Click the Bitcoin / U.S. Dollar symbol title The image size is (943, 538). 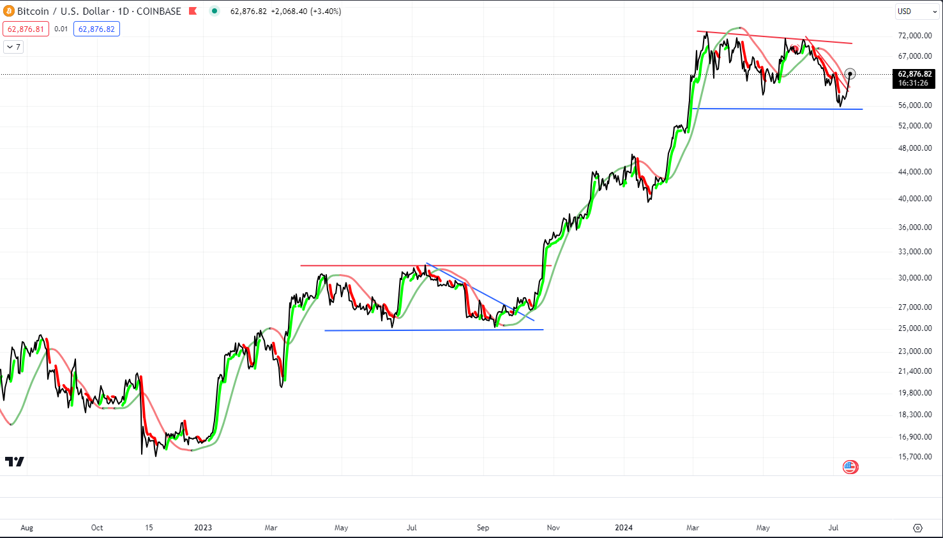[99, 11]
